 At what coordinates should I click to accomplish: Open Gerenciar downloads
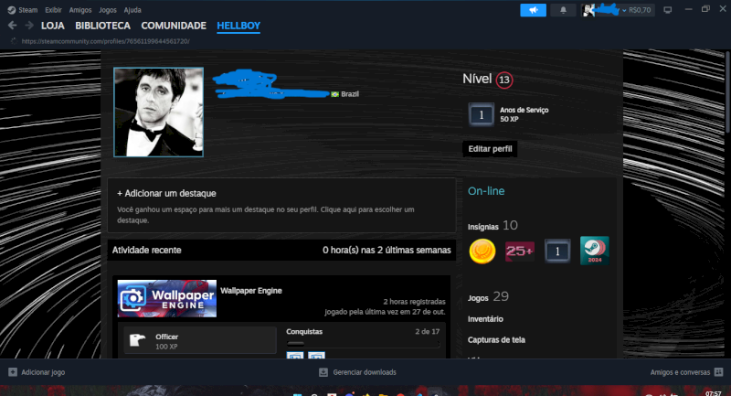pyautogui.click(x=357, y=372)
